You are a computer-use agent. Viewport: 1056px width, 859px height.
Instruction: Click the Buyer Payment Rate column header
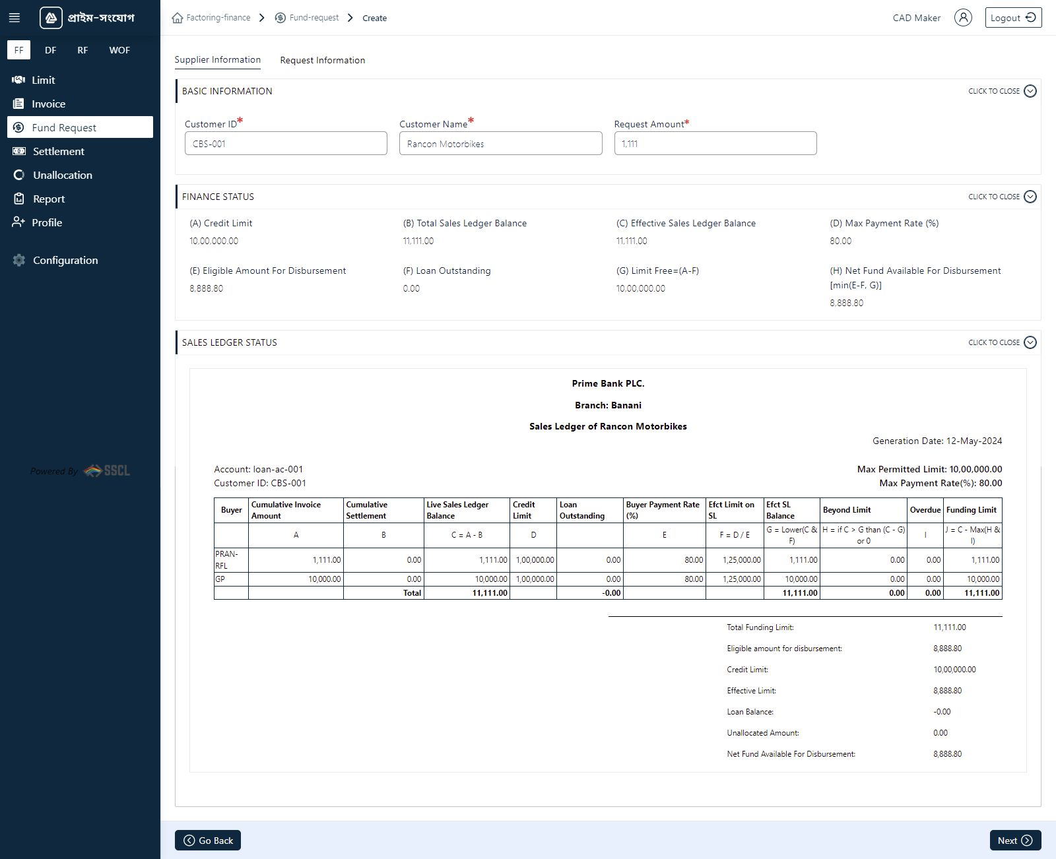[x=664, y=510]
